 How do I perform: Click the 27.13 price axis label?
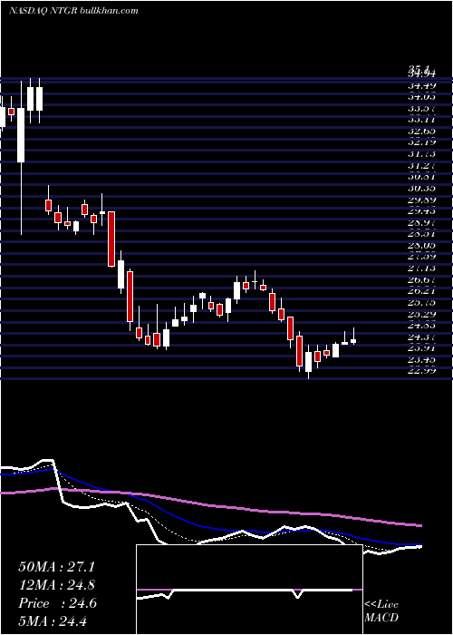421,269
